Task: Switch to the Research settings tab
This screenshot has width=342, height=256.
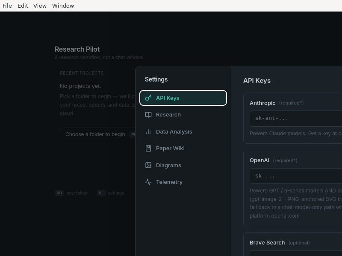Action: [183, 115]
